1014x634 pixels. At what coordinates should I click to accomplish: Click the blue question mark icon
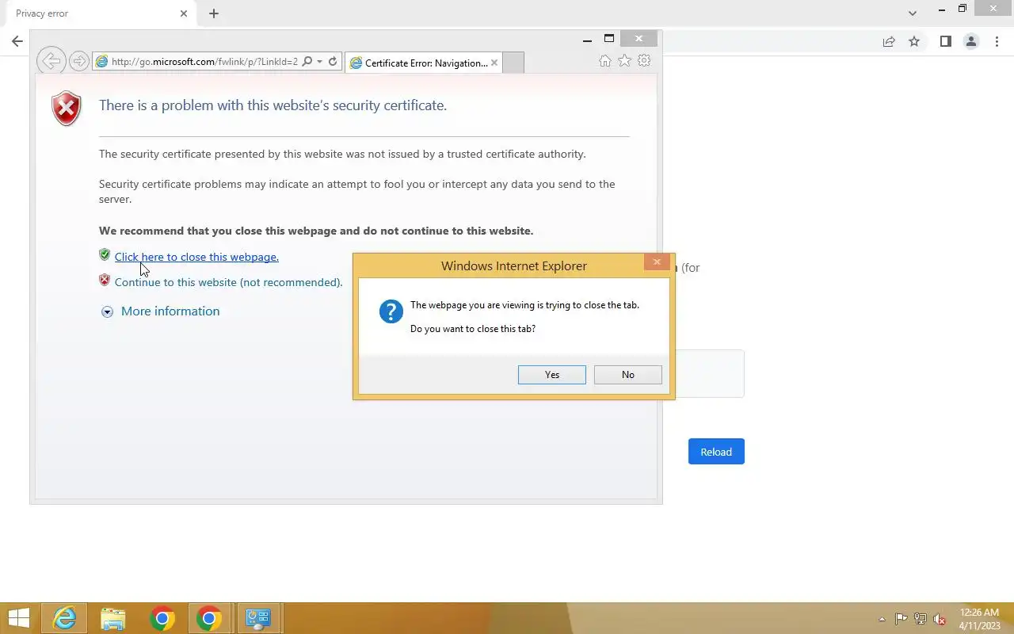391,311
